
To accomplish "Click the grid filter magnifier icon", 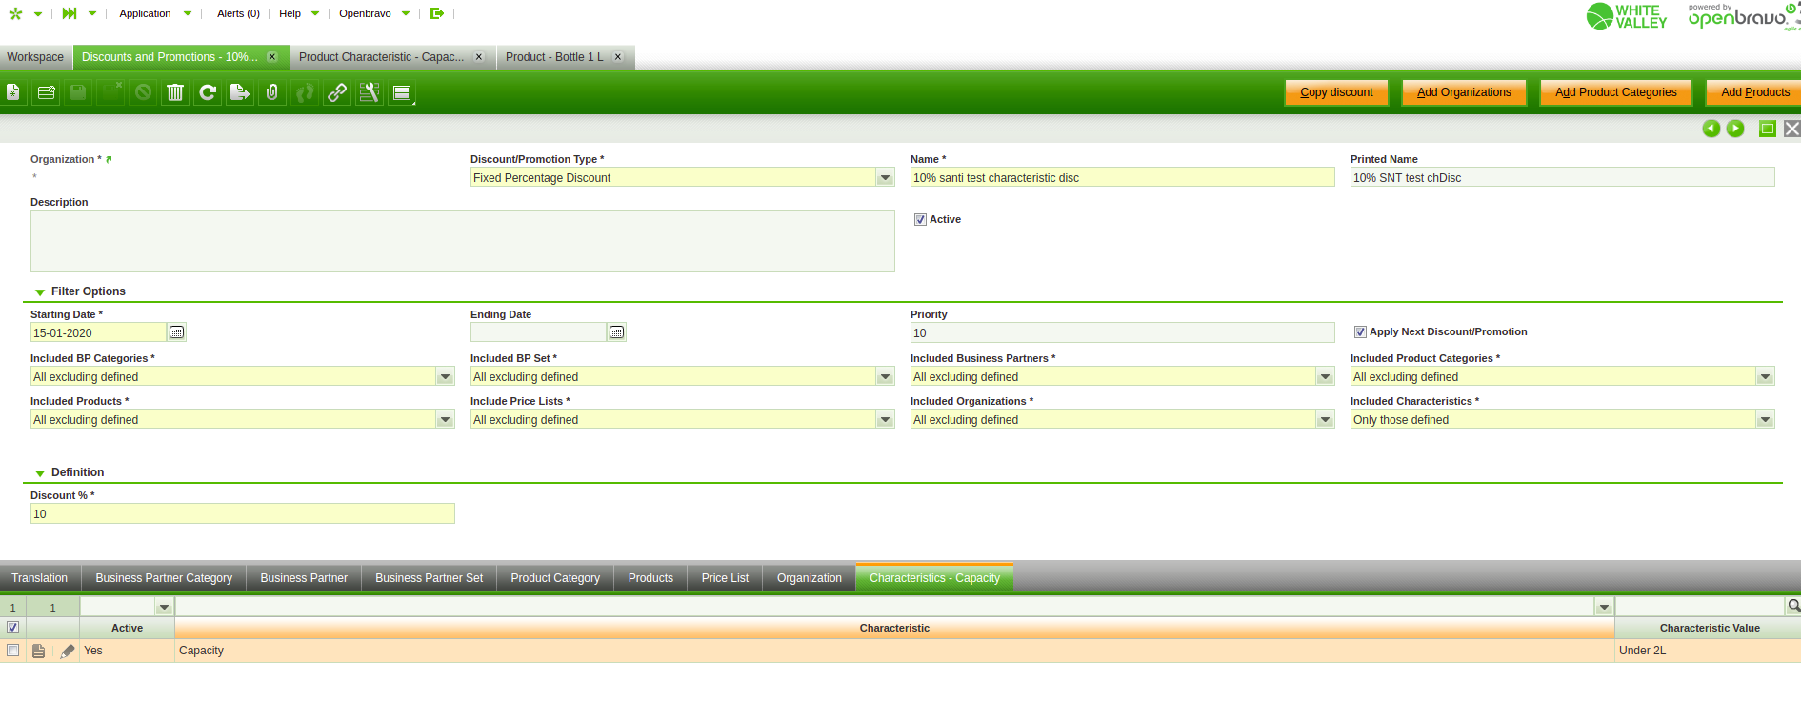I will pos(1793,606).
